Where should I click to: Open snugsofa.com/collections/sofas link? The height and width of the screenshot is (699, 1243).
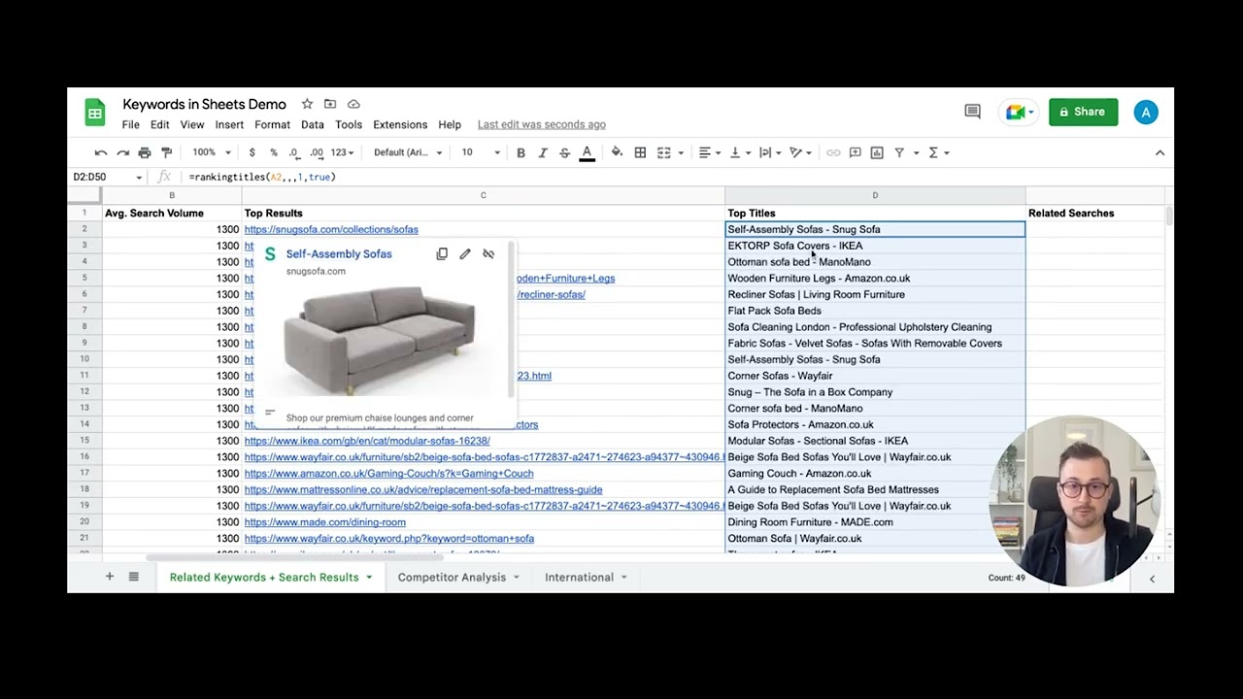coord(331,229)
